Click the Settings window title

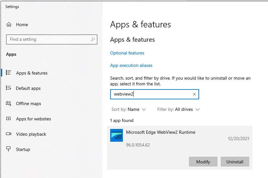pyautogui.click(x=12, y=7)
